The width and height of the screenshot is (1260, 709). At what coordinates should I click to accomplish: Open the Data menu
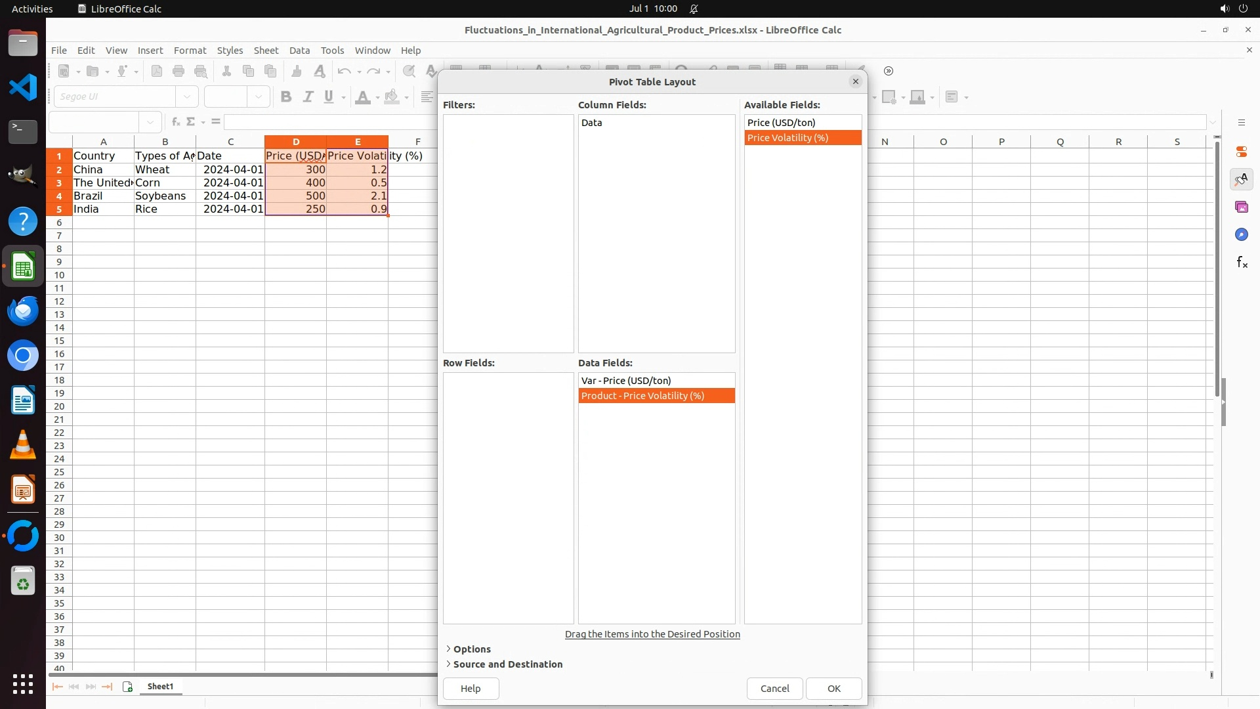point(299,51)
